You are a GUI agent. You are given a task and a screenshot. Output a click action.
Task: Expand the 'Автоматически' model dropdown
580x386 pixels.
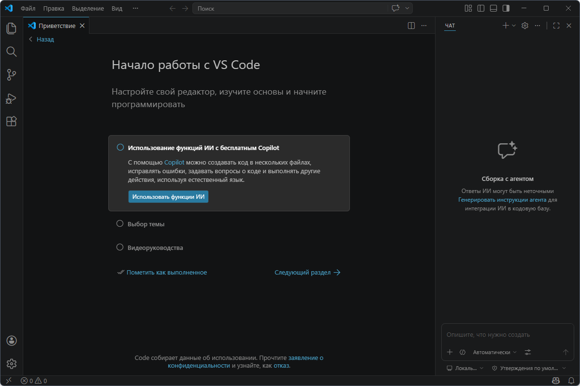(x=494, y=352)
